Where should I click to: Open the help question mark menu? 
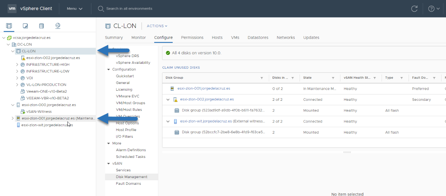[434, 9]
